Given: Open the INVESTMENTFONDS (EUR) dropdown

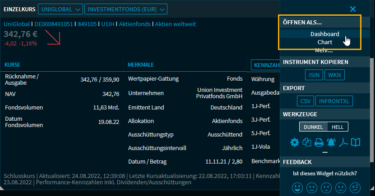Looking at the screenshot, I should click(x=125, y=9).
